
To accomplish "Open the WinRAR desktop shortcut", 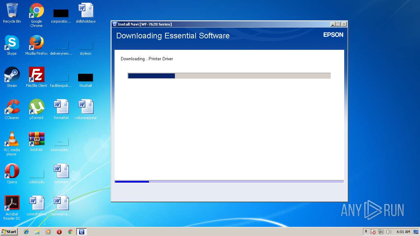I will pos(36,142).
